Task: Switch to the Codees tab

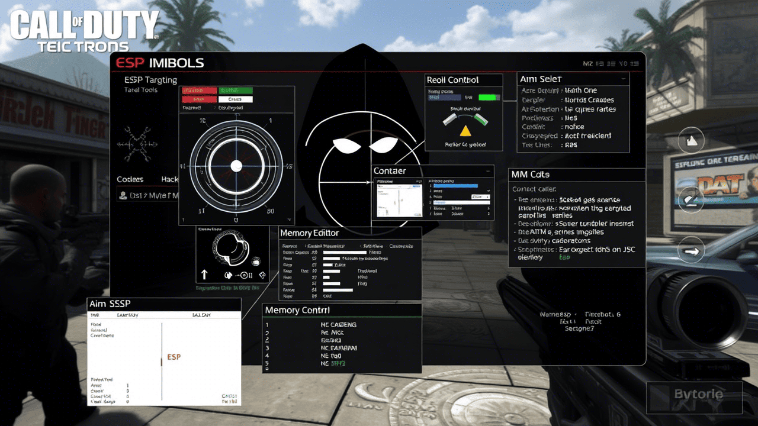Action: (130, 179)
